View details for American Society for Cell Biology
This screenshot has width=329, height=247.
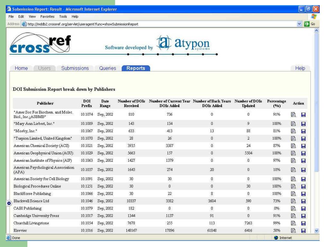(x=293, y=179)
